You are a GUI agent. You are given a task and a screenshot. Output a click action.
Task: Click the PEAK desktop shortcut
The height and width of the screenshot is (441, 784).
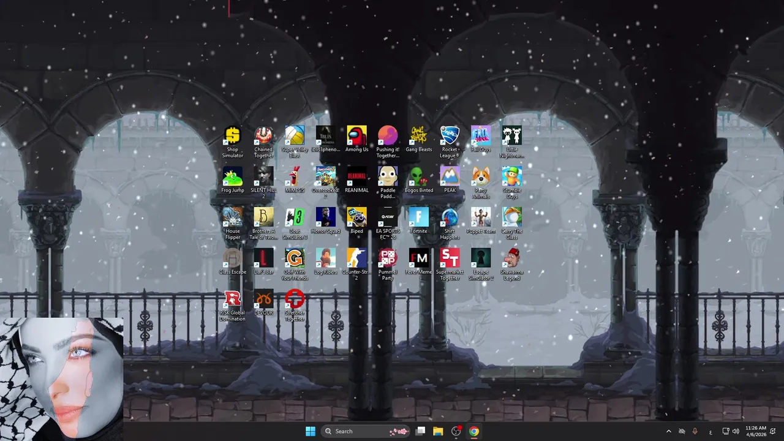[450, 180]
